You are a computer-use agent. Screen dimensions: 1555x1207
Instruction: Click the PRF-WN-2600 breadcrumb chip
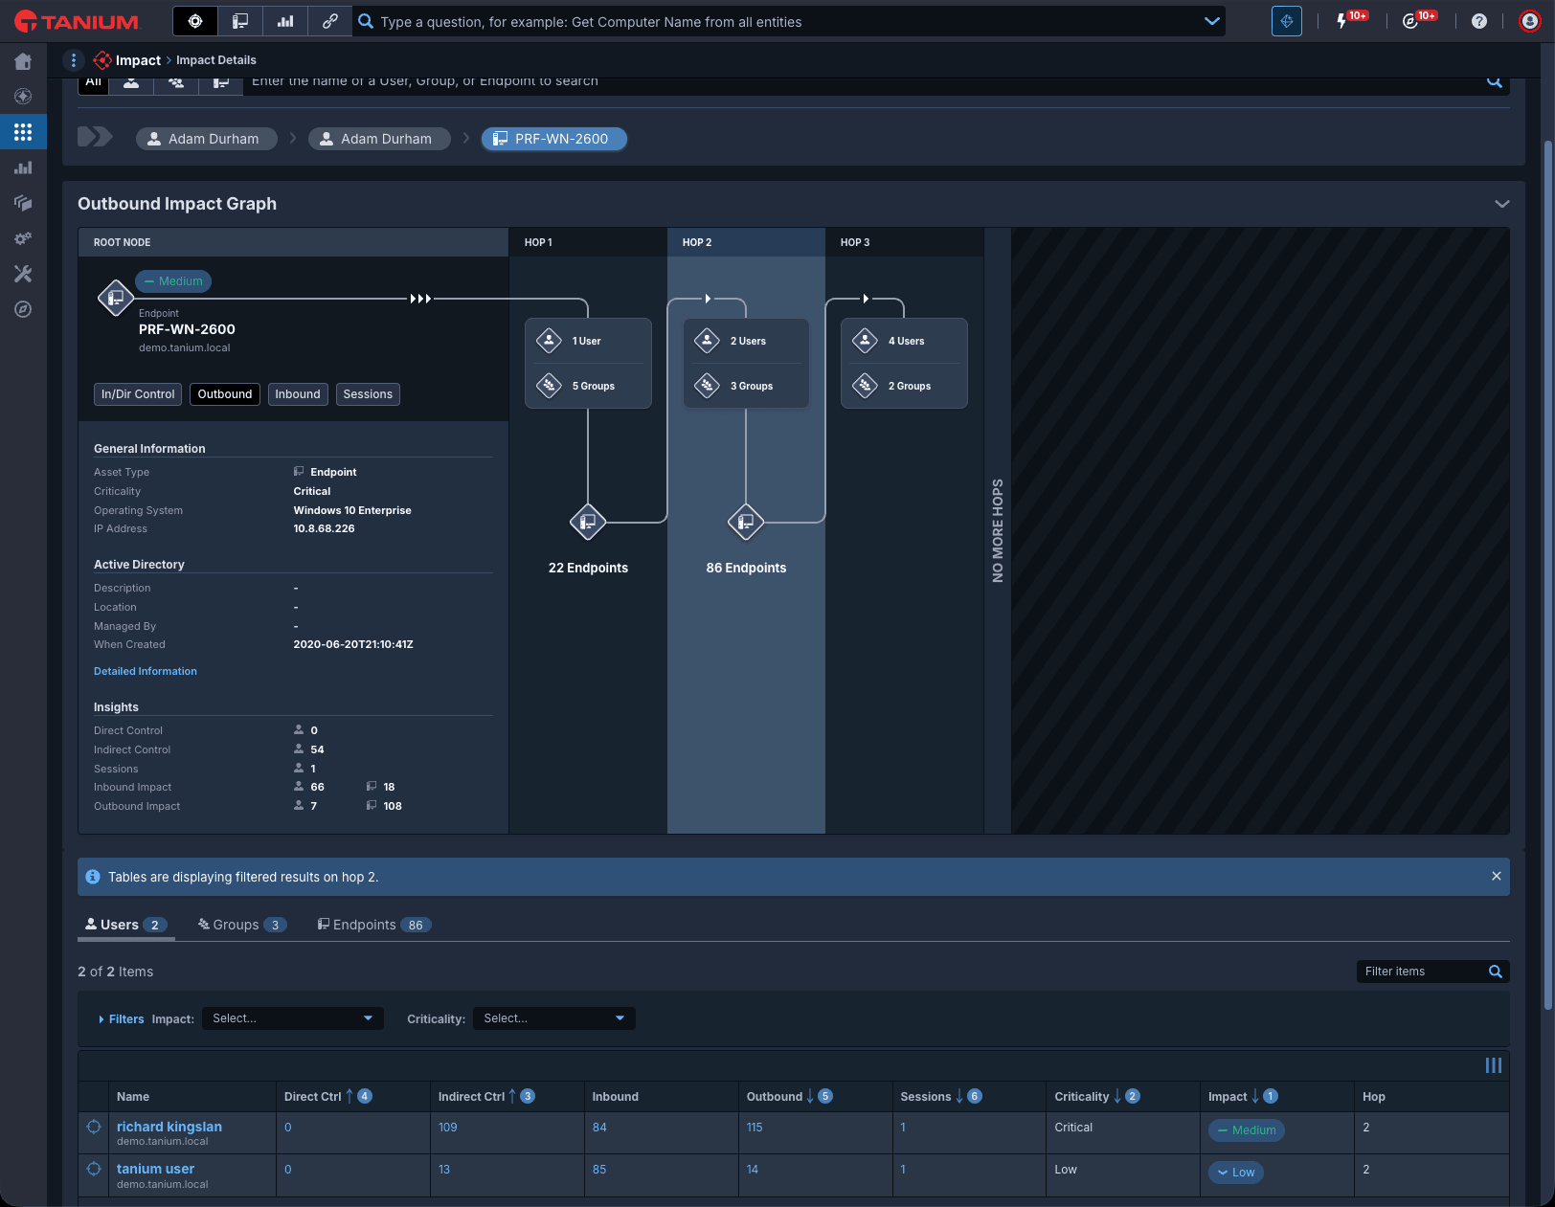pyautogui.click(x=554, y=139)
